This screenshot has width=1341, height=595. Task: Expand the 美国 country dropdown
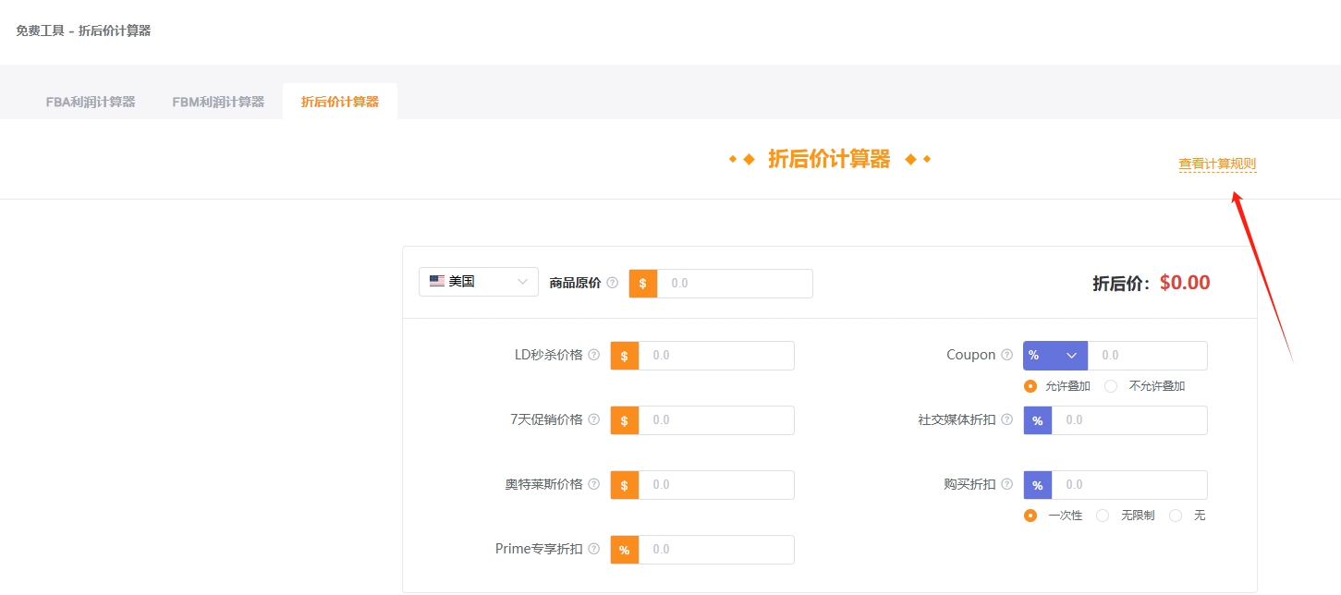(x=479, y=282)
